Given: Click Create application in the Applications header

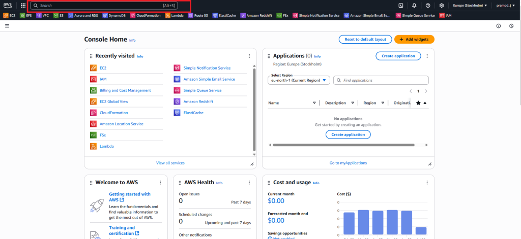Looking at the screenshot, I should pos(398,56).
